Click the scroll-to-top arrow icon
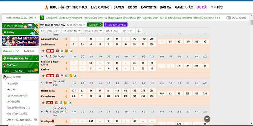Screen dimensions: 253x126 click(x=207, y=119)
